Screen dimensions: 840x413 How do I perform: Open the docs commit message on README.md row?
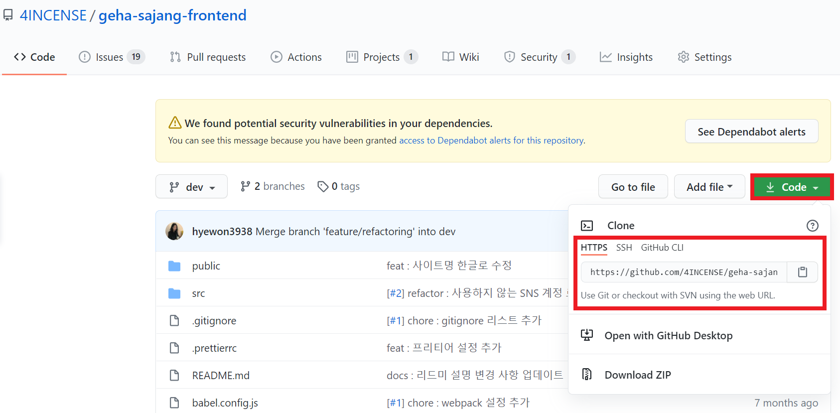[475, 375]
